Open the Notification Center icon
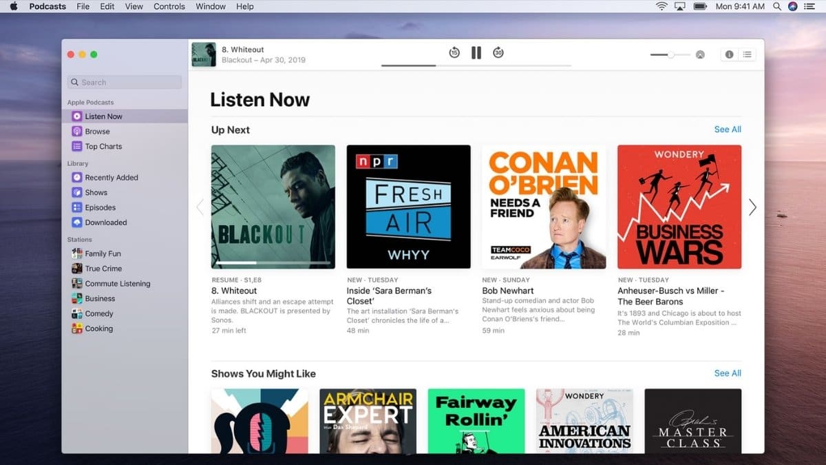 [x=810, y=6]
